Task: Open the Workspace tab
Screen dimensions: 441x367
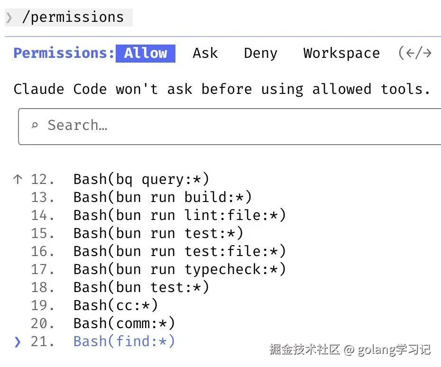Action: (x=341, y=53)
